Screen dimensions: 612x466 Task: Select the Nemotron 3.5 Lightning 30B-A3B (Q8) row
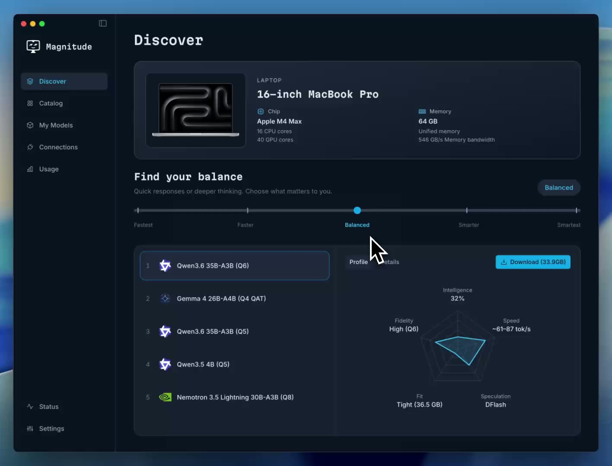tap(235, 397)
